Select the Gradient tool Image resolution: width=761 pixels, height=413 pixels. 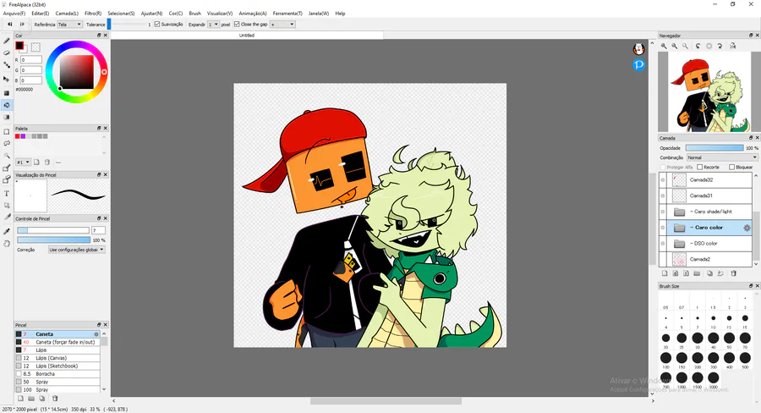[x=7, y=117]
